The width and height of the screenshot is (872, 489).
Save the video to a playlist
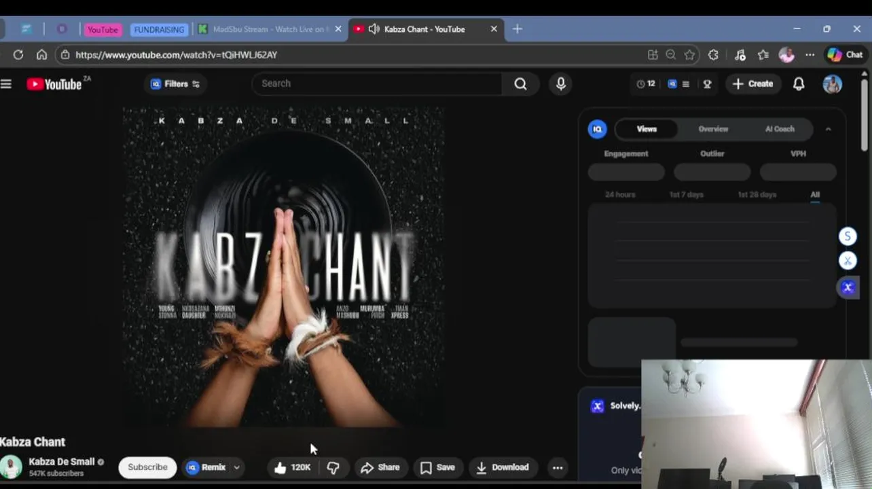[x=437, y=467]
